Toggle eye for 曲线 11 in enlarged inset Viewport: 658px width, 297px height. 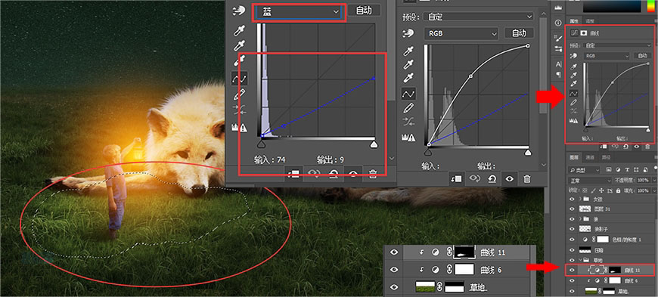[393, 252]
